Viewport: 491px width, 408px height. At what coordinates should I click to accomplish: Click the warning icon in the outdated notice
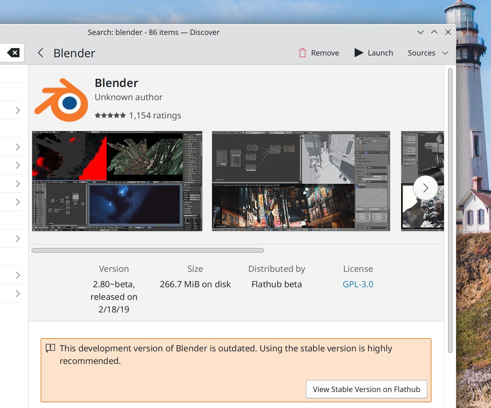(x=50, y=348)
